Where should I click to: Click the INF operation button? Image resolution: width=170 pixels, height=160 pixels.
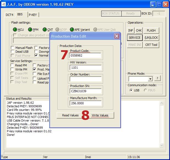[x=131, y=30]
